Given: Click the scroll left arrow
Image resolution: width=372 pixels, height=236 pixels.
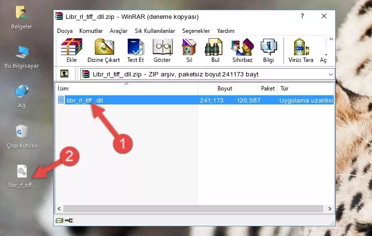Looking at the screenshot, I should [x=59, y=209].
